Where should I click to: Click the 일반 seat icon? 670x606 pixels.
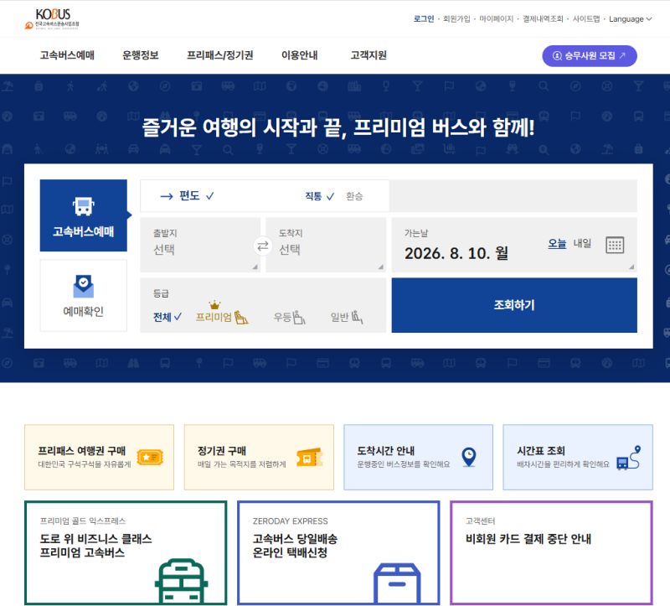(357, 317)
